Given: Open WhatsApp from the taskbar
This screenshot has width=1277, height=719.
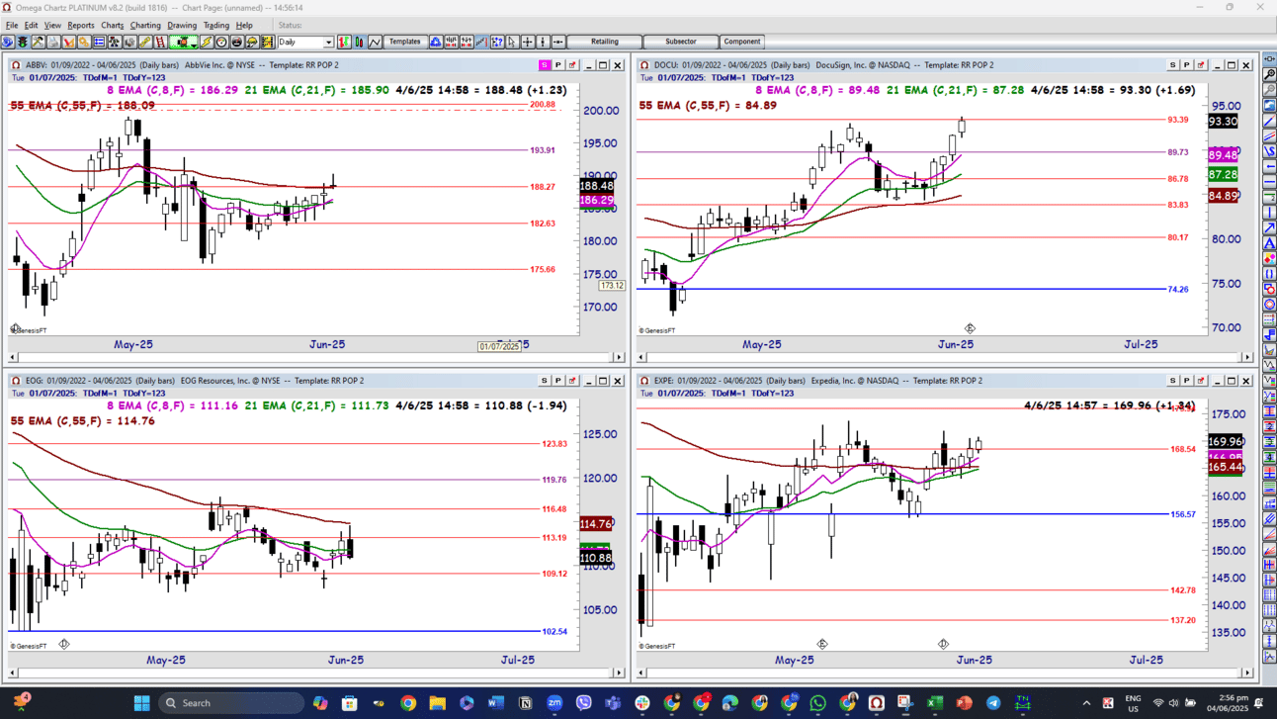Looking at the screenshot, I should tap(817, 703).
